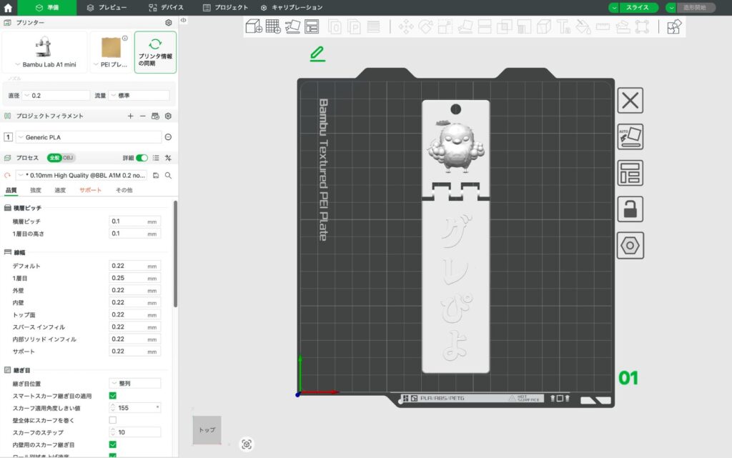
Task: Uncheck 内壁用のスカーフ継ぎ目 checkbox
Action: pyautogui.click(x=112, y=444)
